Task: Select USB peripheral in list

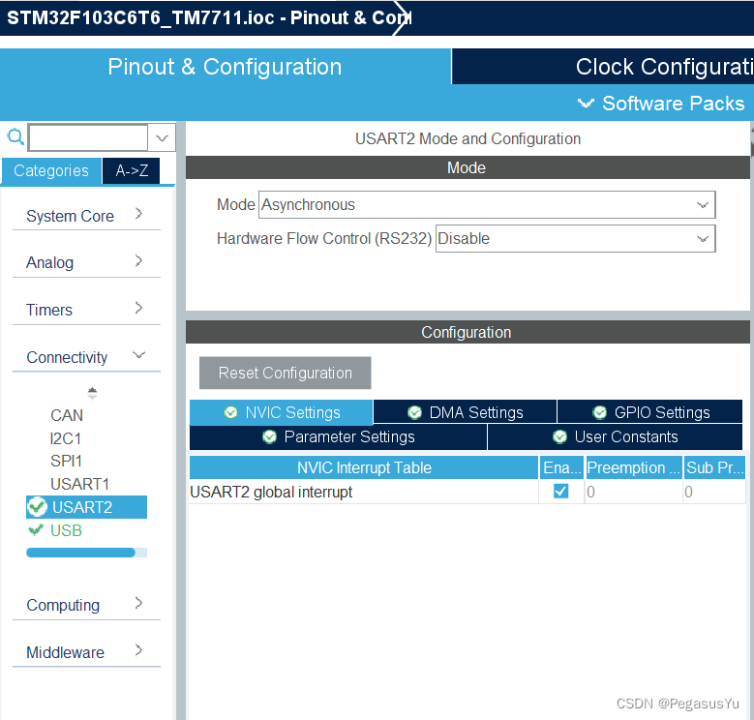Action: 66,530
